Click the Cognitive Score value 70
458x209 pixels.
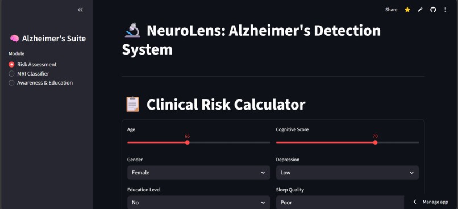click(375, 136)
